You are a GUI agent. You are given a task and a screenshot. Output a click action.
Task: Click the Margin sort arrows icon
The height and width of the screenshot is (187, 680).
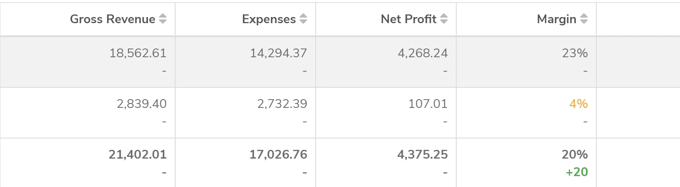coord(584,19)
